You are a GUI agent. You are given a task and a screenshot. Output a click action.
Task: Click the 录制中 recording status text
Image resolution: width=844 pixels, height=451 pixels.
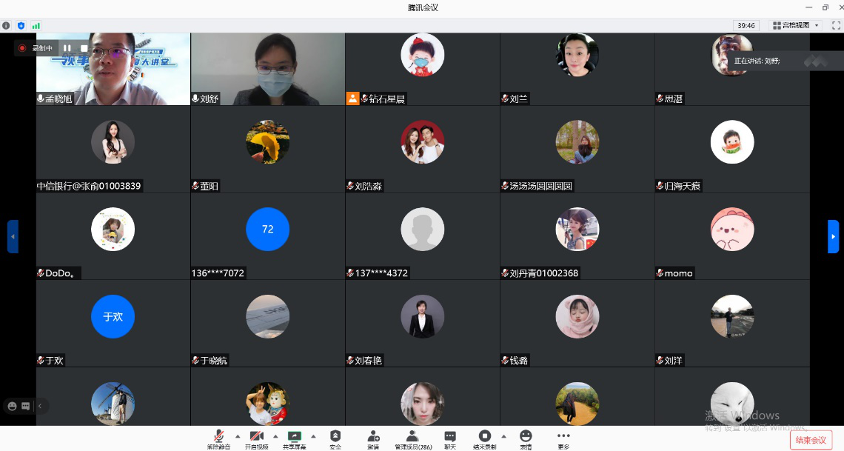pyautogui.click(x=42, y=48)
